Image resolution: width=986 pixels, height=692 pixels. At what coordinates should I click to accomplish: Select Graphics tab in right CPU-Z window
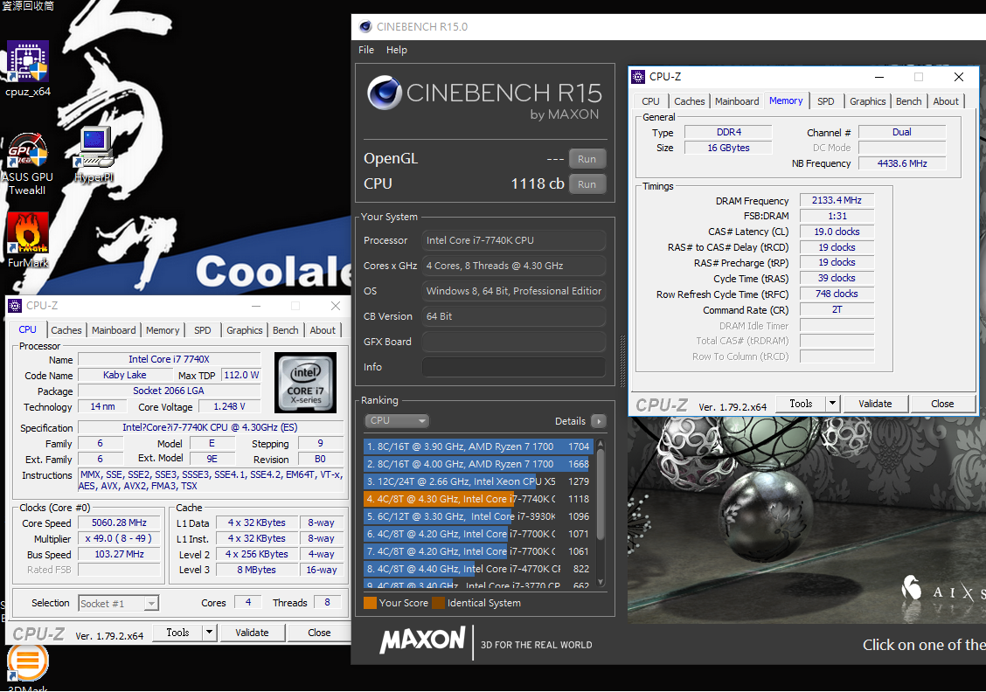pos(867,101)
